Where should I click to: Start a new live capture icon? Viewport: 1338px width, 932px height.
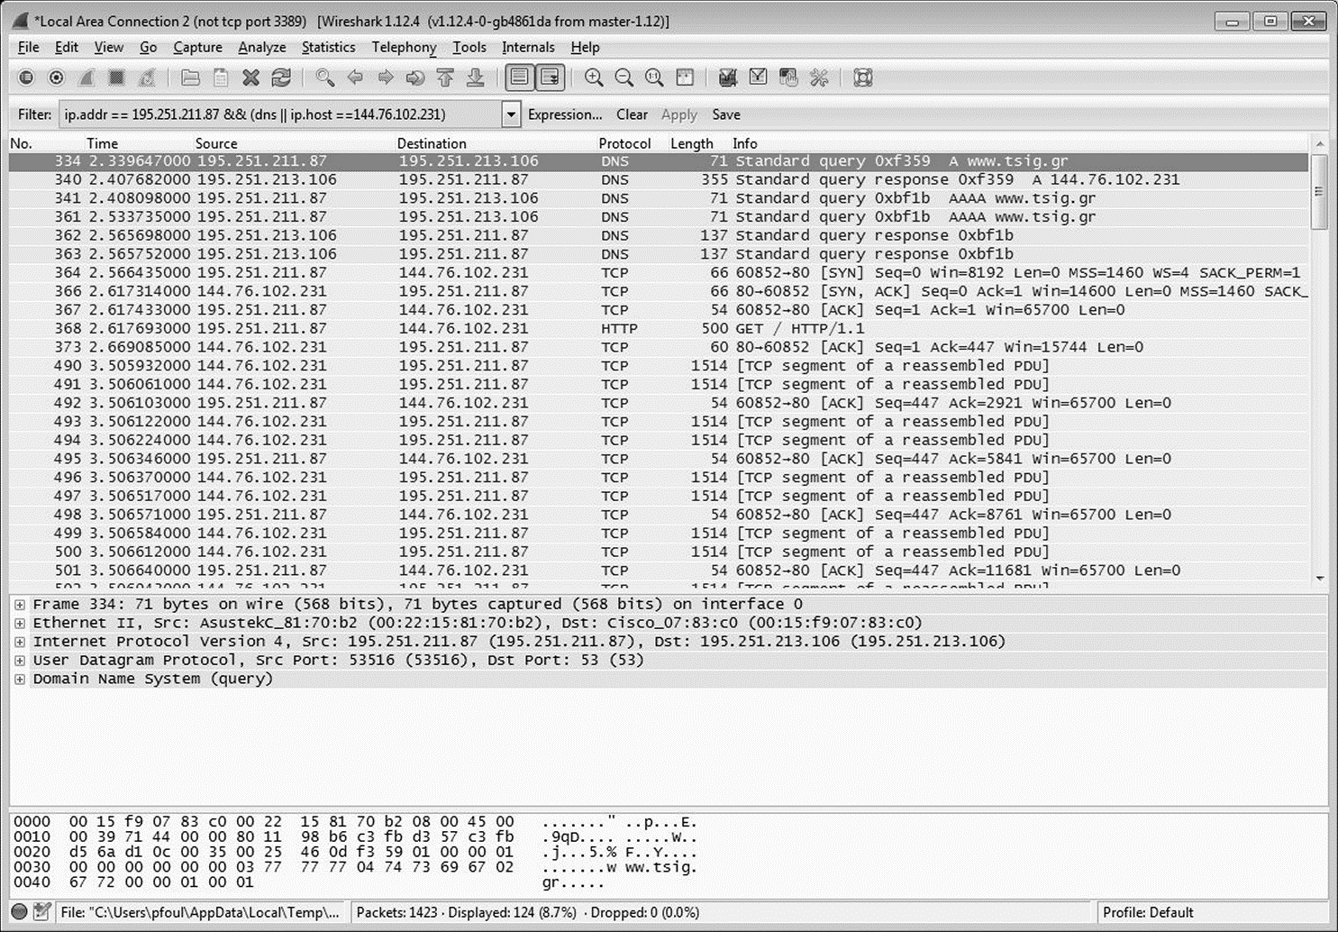pos(86,78)
